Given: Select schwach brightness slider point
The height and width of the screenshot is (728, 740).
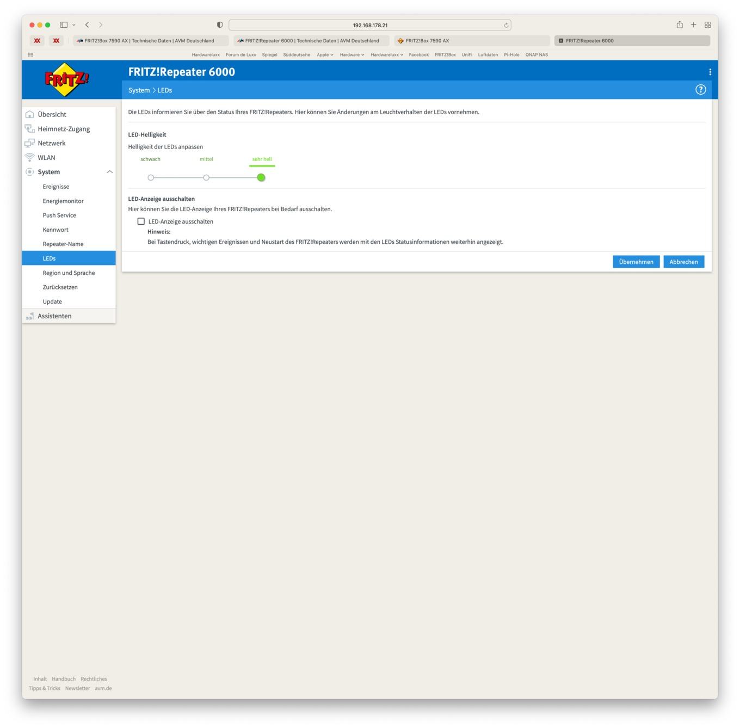Looking at the screenshot, I should coord(151,177).
